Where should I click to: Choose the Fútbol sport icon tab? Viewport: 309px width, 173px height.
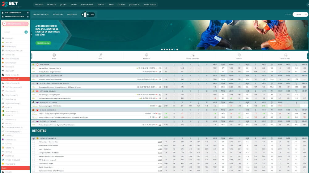click(x=54, y=56)
